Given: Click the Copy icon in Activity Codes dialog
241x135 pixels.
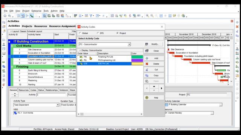Looking at the screenshot, I should click(x=147, y=75).
